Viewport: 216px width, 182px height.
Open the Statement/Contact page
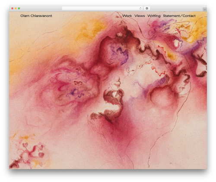coord(179,16)
